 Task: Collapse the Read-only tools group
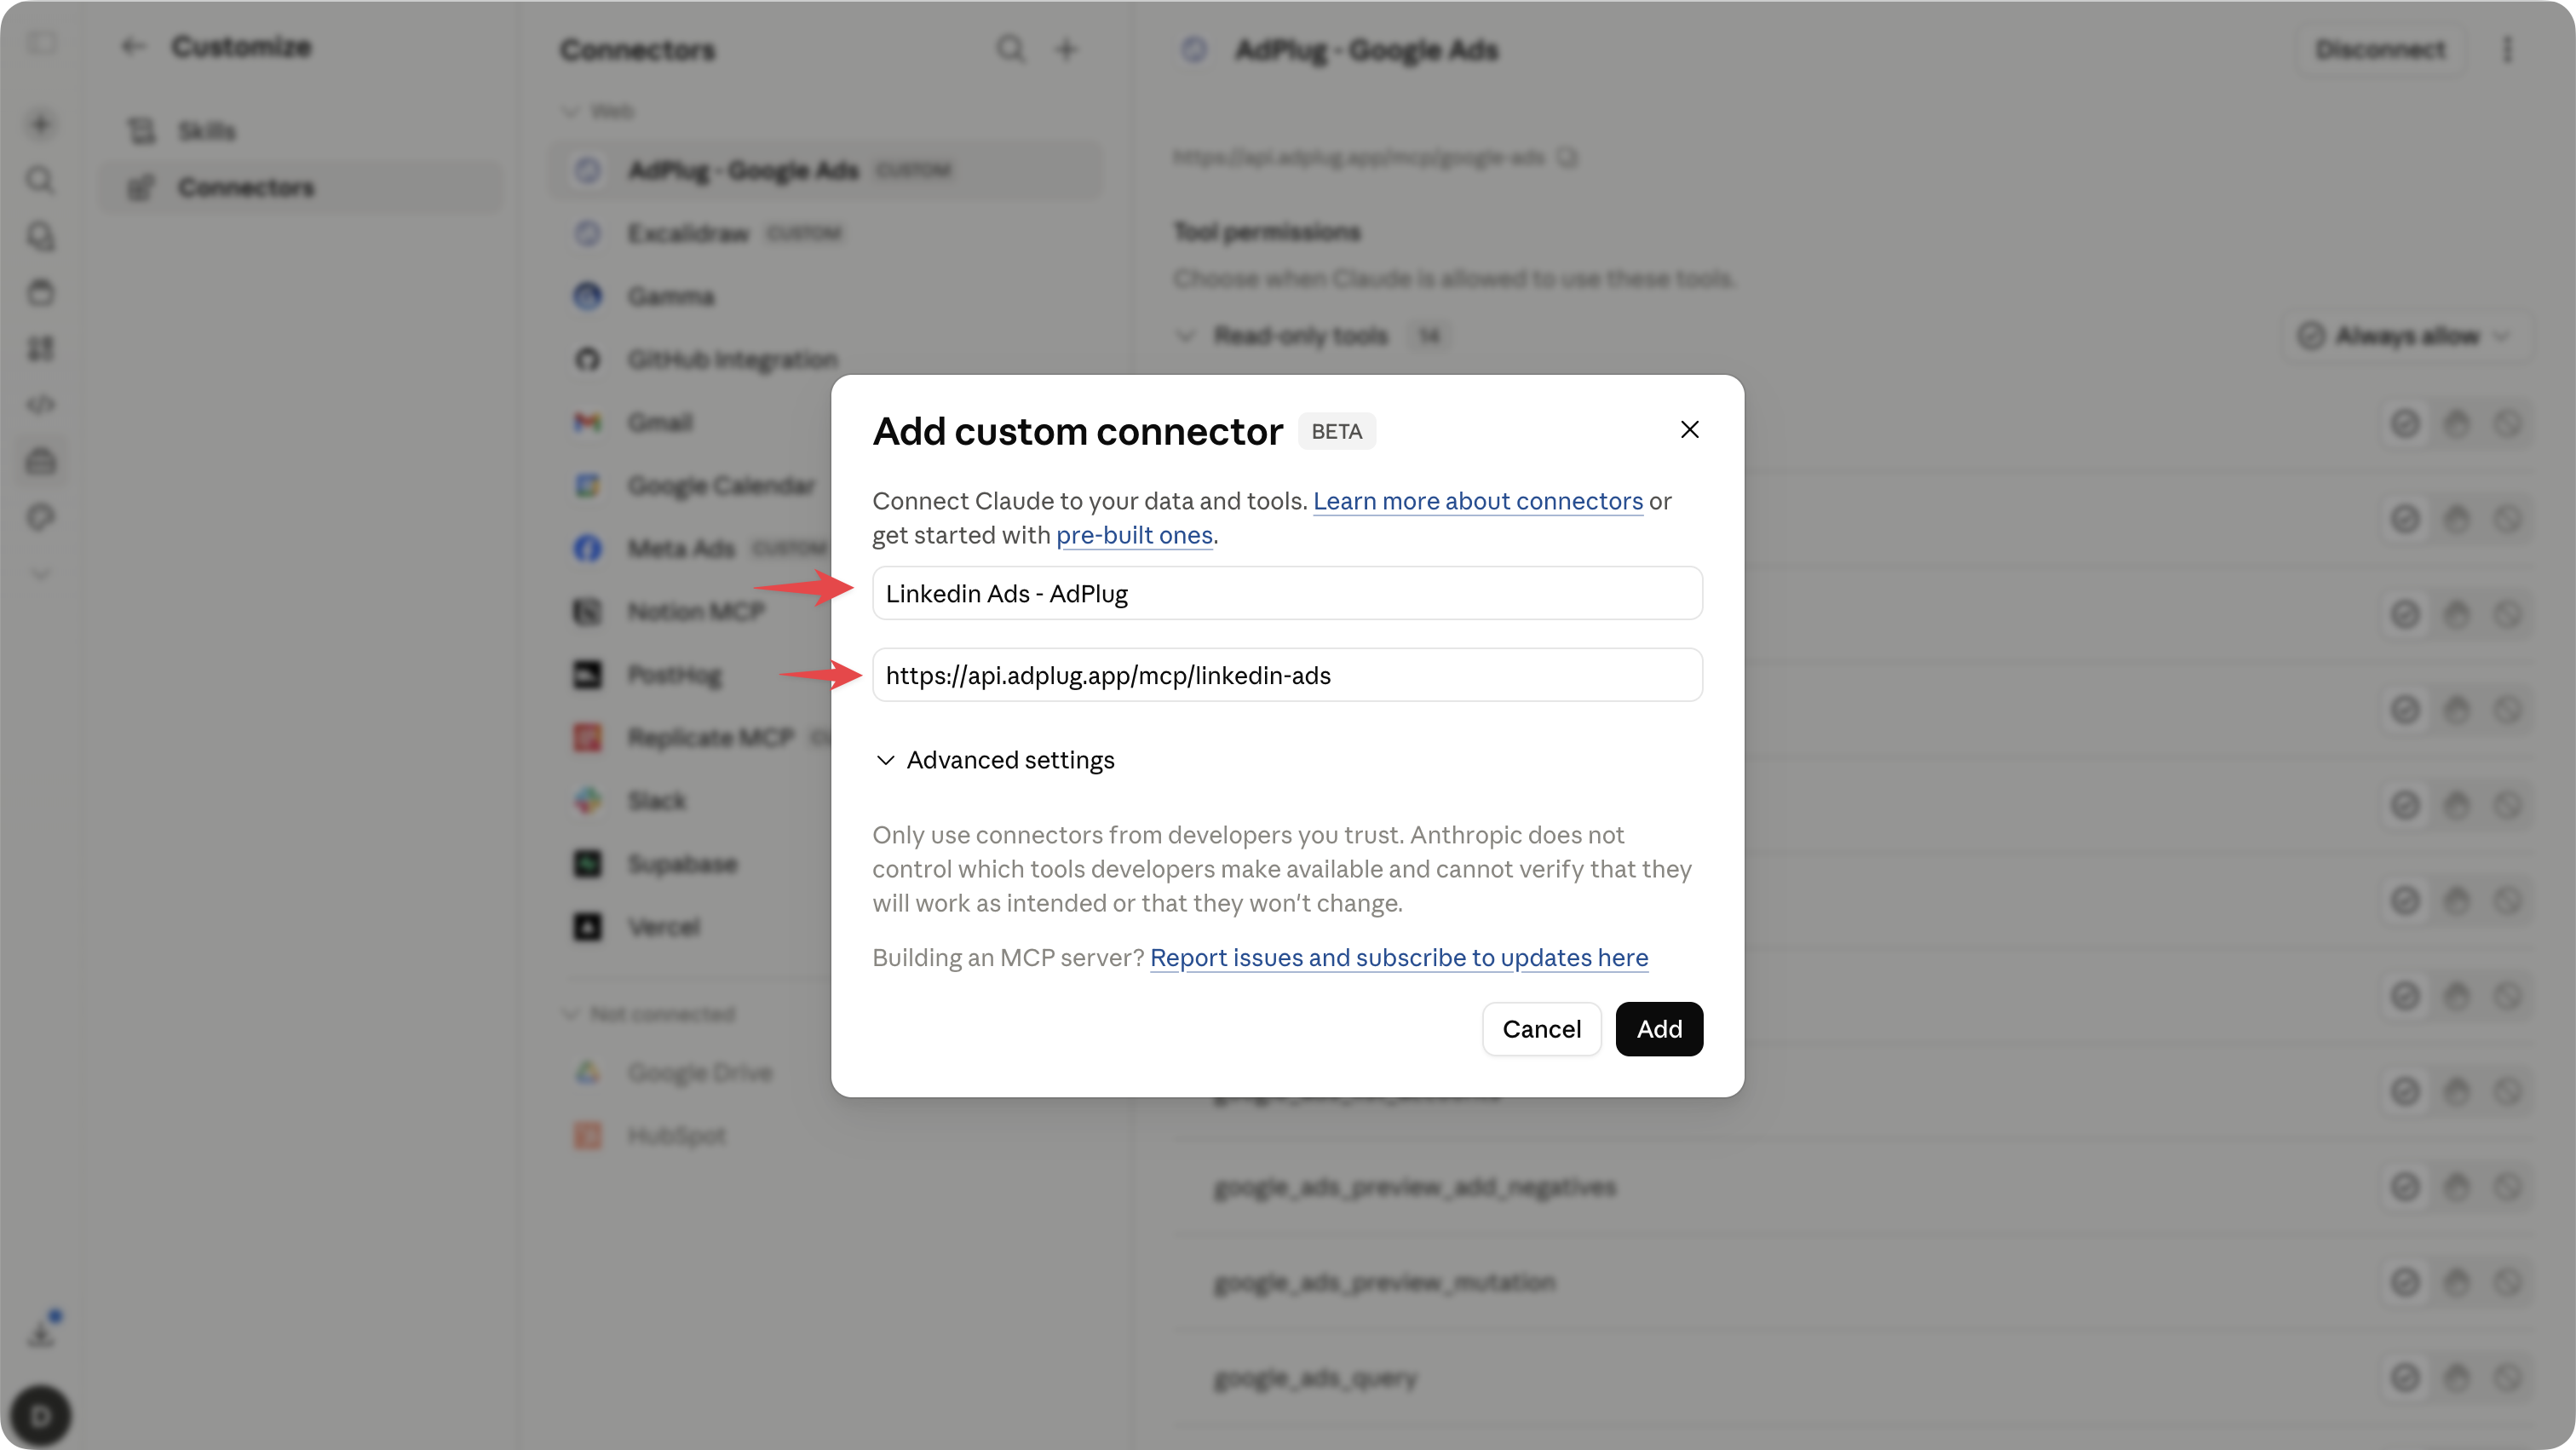pyautogui.click(x=1185, y=335)
